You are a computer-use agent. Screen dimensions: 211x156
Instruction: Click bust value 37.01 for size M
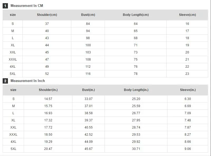[88, 106]
